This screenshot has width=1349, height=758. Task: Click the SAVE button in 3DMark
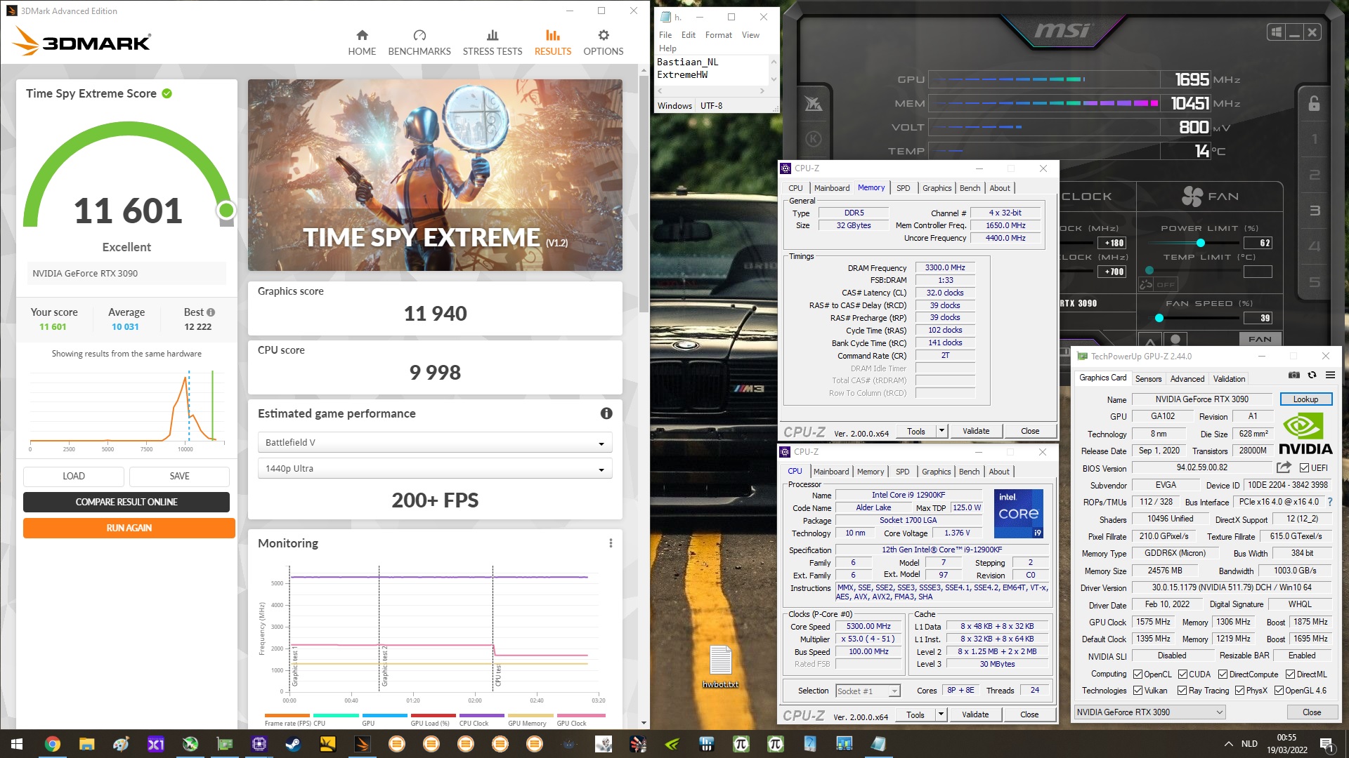[179, 476]
